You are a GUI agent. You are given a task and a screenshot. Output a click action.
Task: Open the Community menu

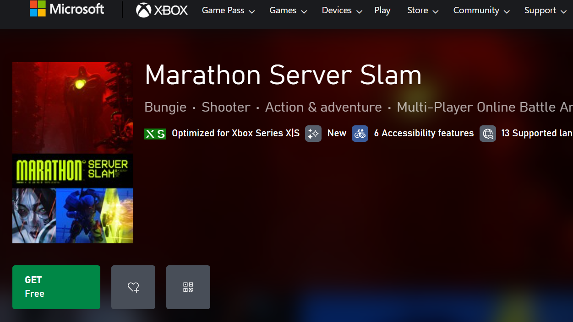click(x=481, y=10)
